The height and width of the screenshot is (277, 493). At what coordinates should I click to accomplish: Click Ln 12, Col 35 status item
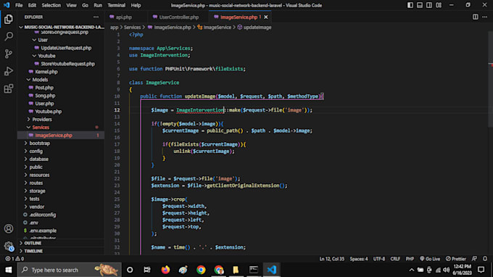click(332, 259)
